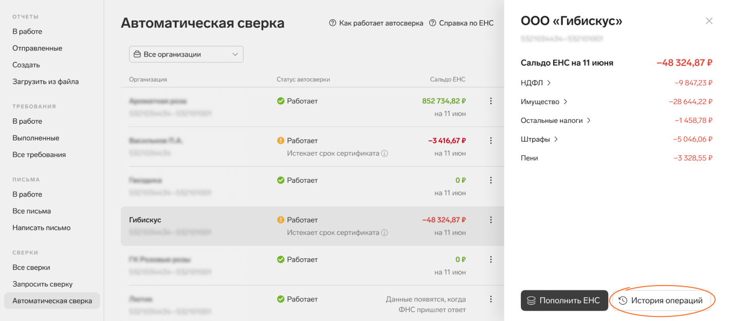The image size is (729, 321).
Task: Click the green check status icon in first row
Action: point(281,101)
